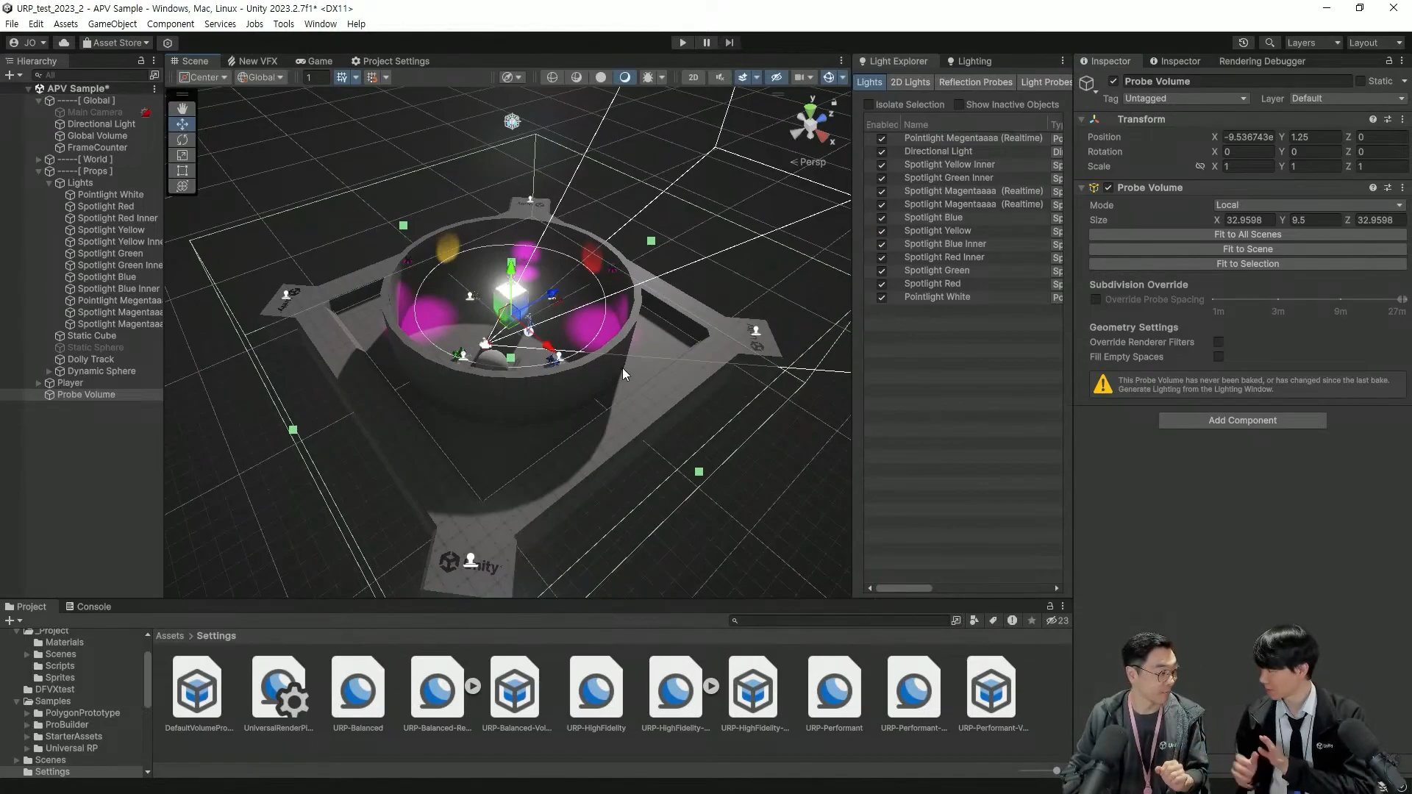
Task: Adjust the project icon size slider
Action: point(1056,770)
